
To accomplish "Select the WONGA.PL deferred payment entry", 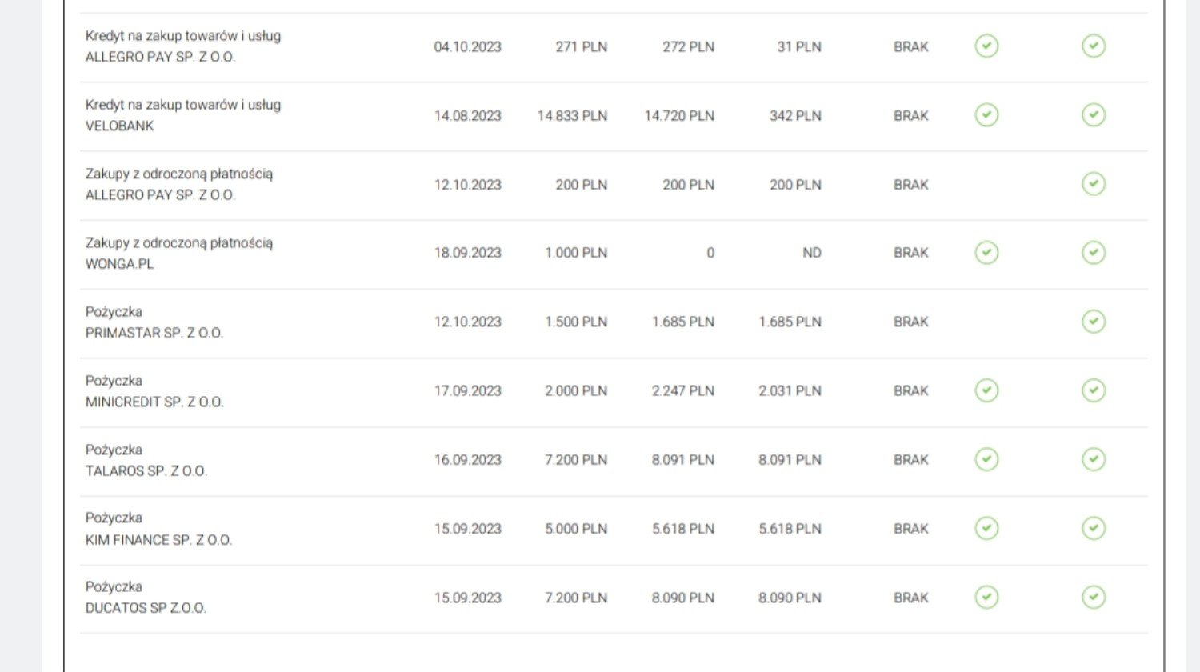I will click(119, 263).
